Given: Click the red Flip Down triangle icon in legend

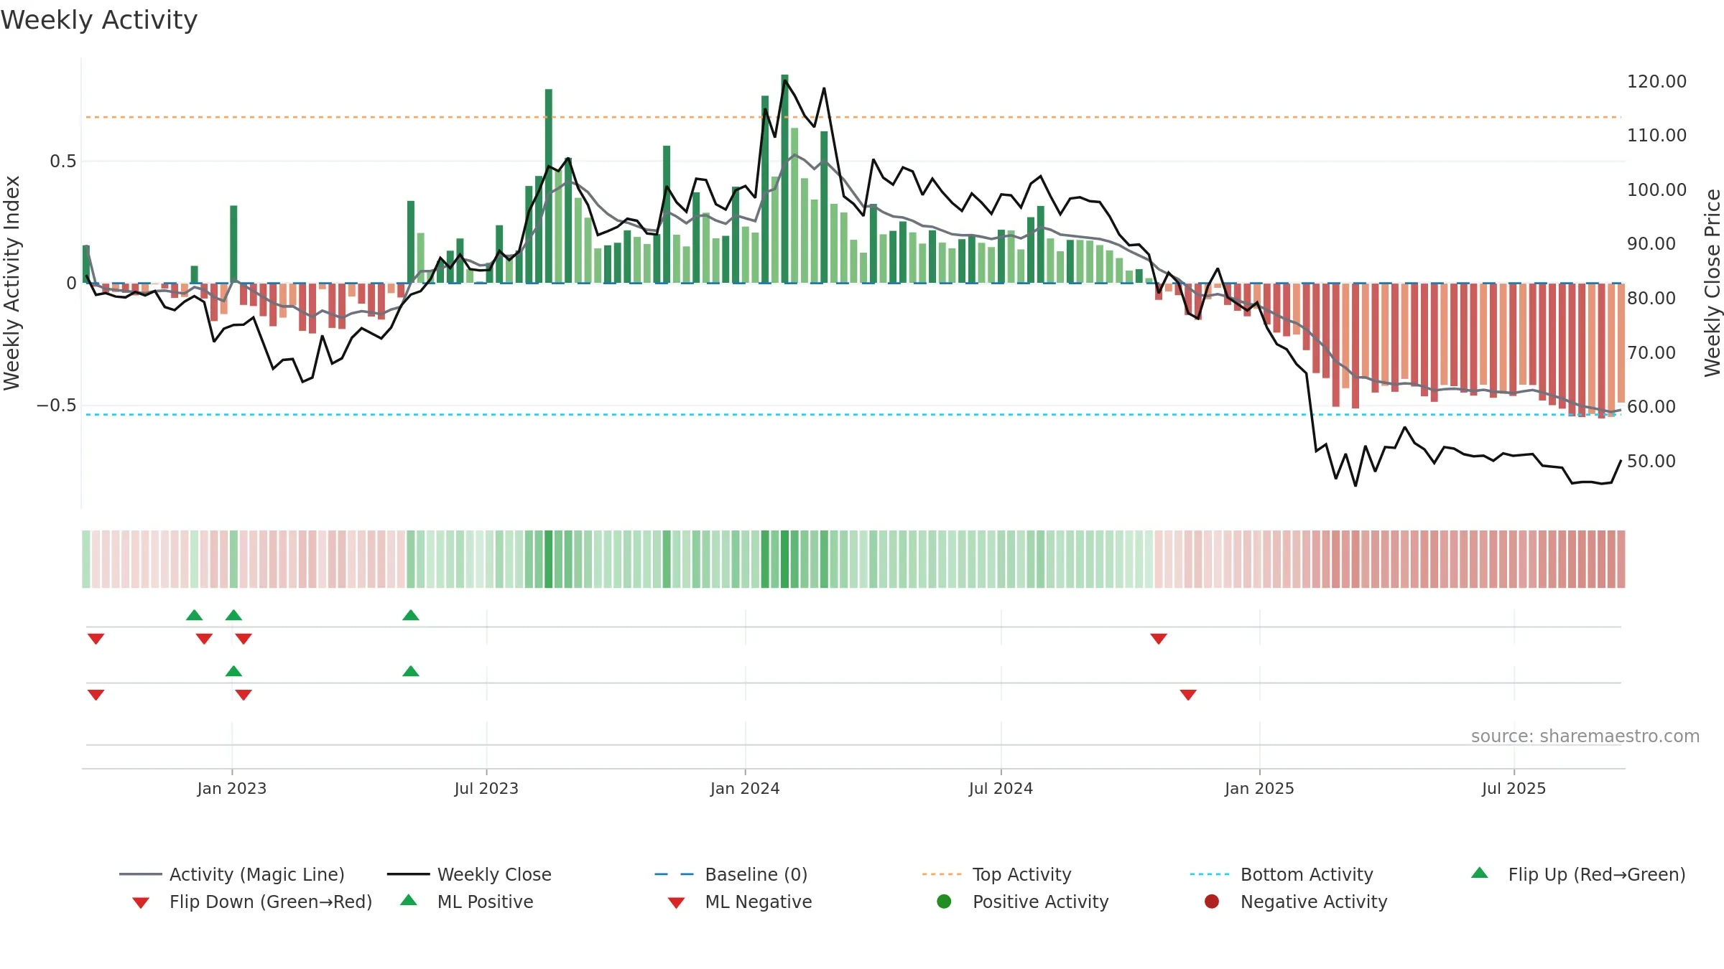Looking at the screenshot, I should point(141,903).
